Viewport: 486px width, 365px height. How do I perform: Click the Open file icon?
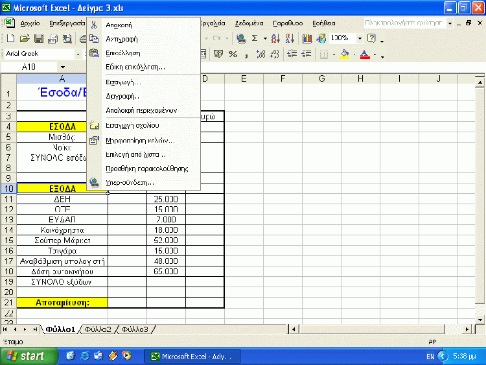25,38
